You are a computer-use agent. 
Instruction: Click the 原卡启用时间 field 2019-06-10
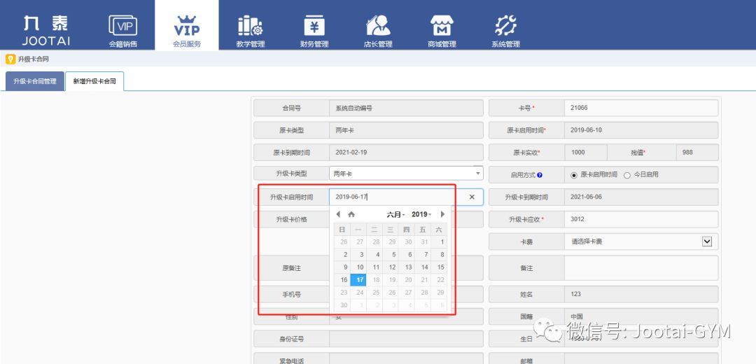tap(641, 130)
